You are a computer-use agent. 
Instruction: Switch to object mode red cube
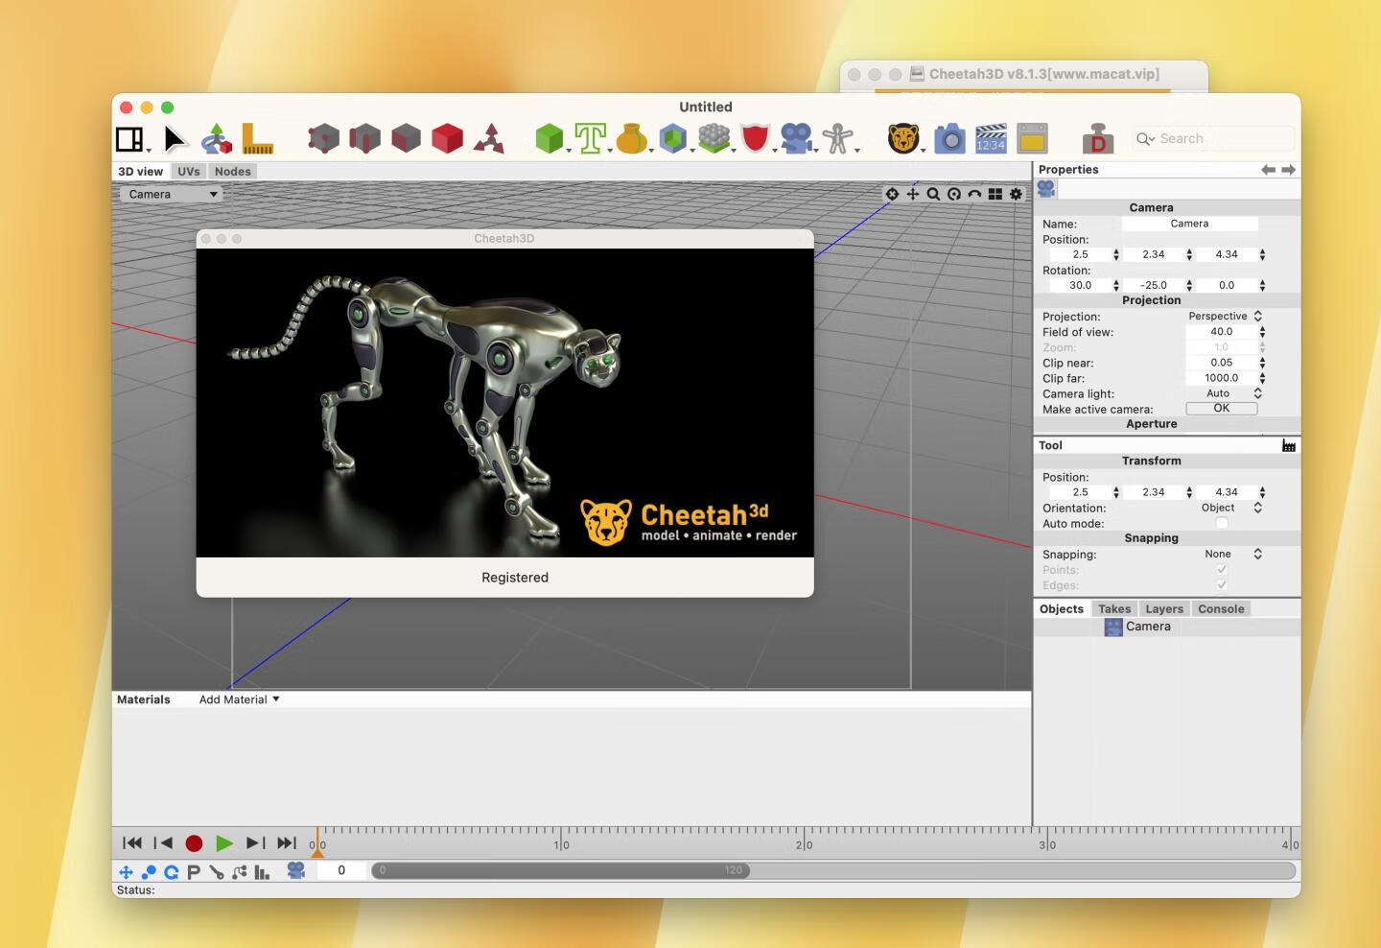tap(448, 139)
